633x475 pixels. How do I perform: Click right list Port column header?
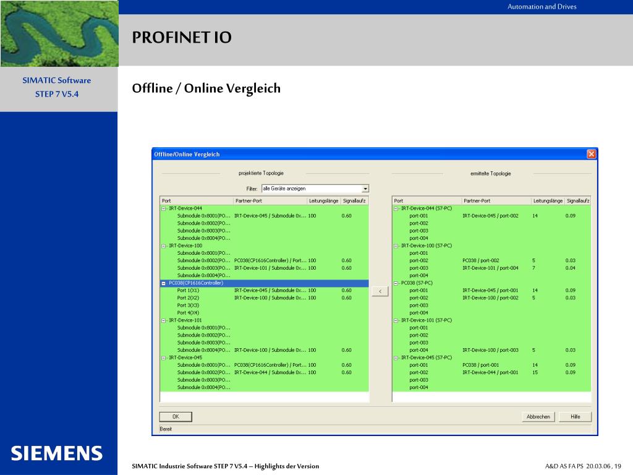click(x=427, y=201)
